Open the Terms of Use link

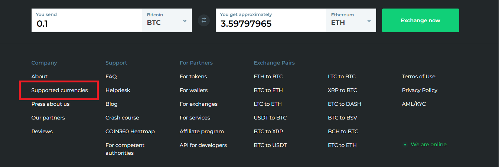(418, 76)
